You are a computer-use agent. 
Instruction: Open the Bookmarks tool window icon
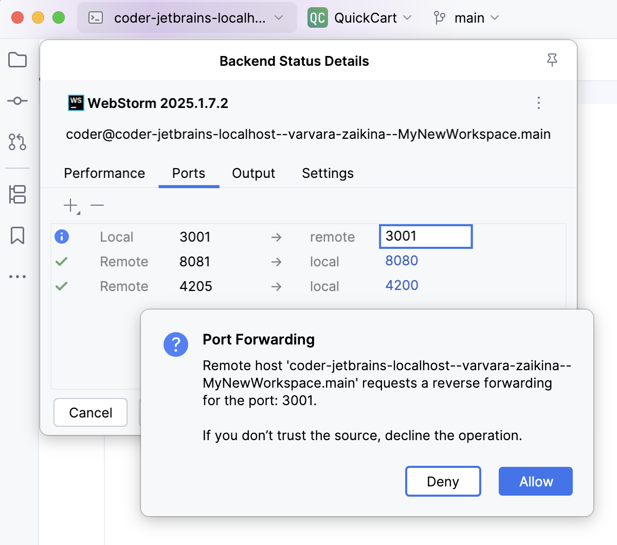[17, 235]
